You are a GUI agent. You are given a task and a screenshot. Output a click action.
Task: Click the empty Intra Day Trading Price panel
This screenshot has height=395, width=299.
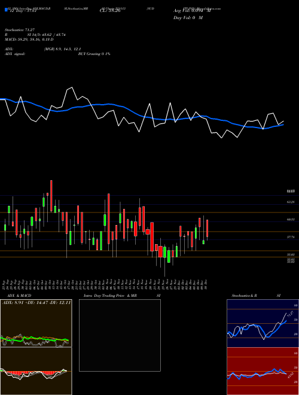click(120, 335)
